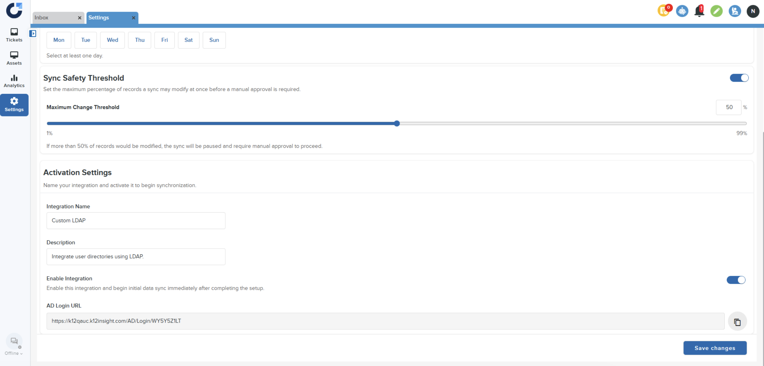Go to Assets in the sidebar
The height and width of the screenshot is (366, 764).
pyautogui.click(x=14, y=58)
